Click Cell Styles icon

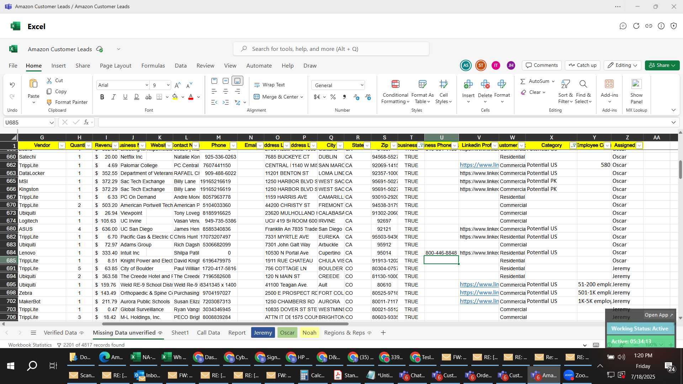(443, 84)
